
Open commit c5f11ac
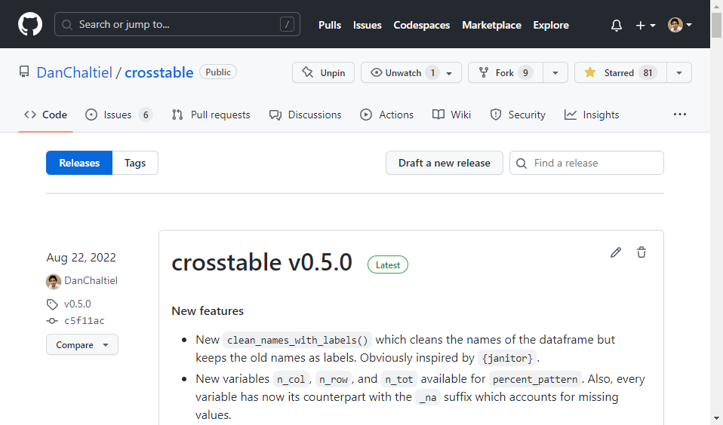pyautogui.click(x=84, y=320)
